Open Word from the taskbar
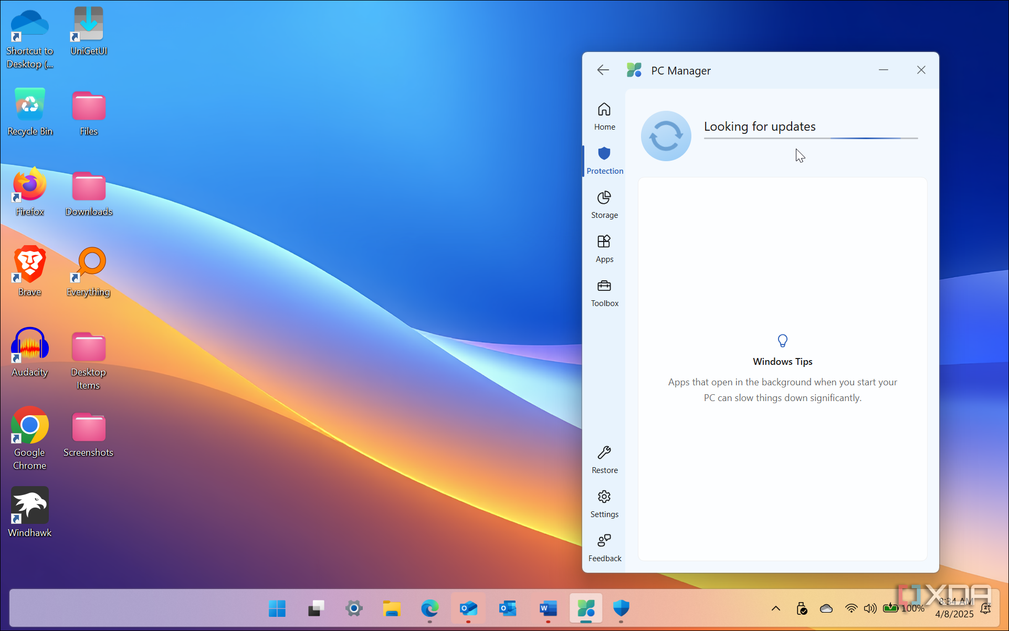1009x631 pixels. pyautogui.click(x=548, y=608)
